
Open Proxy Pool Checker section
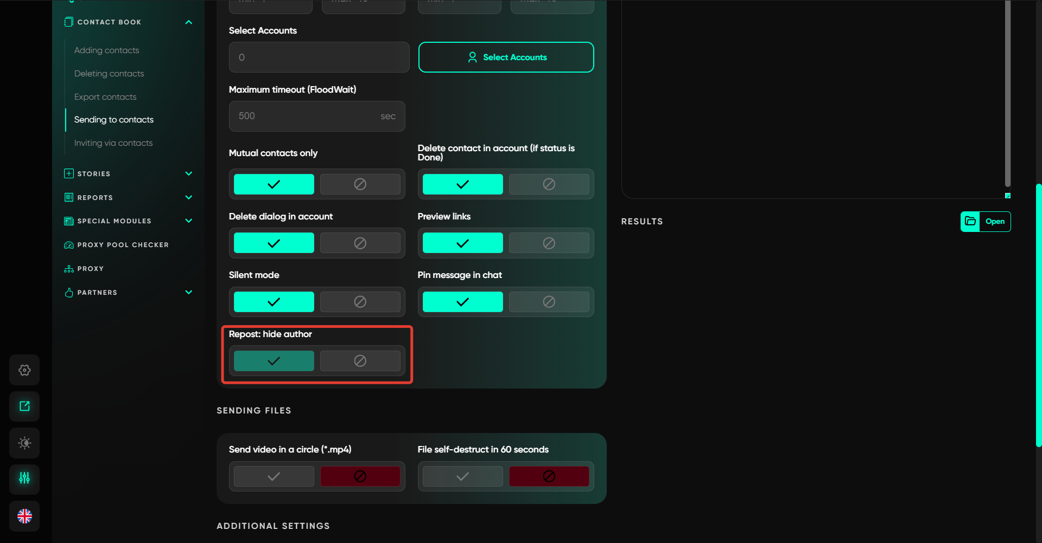click(x=123, y=245)
